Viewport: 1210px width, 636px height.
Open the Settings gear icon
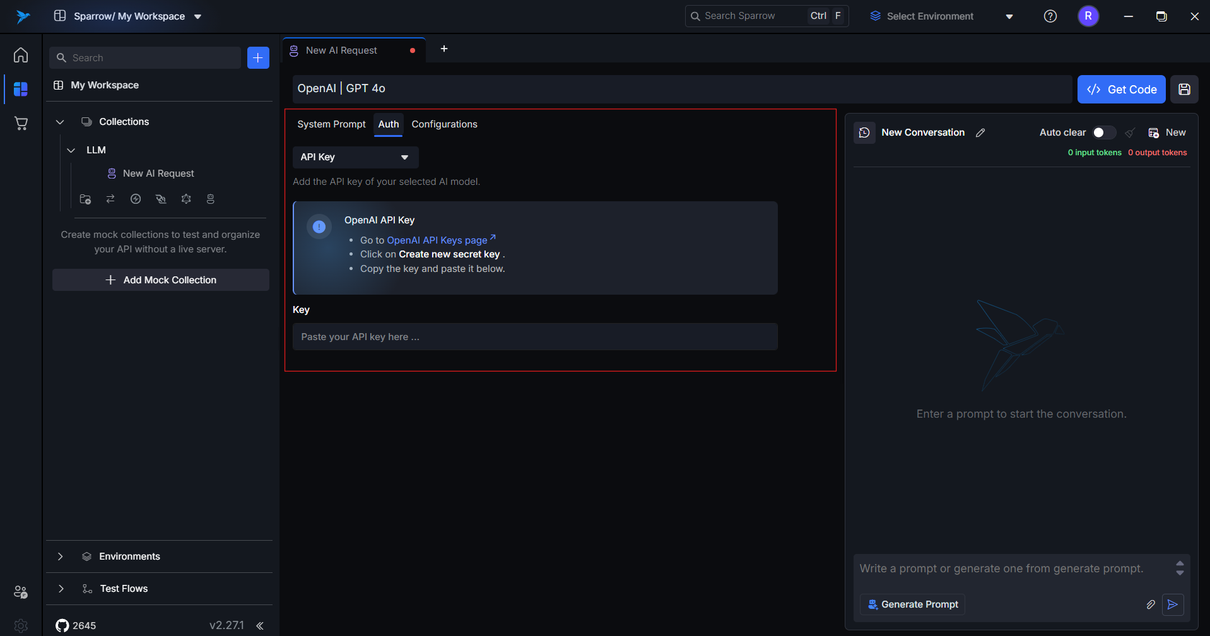point(21,626)
